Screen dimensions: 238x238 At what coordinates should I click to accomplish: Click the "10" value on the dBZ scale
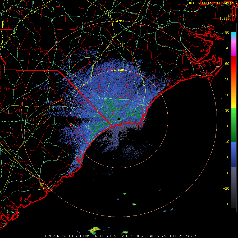coord(227,142)
